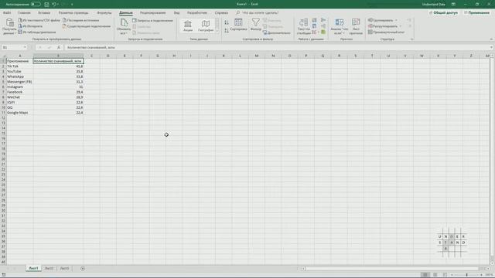Screen dimensions: 495x278
Task: Expand the Ungroup (Разгруппировать) dropdown arrow
Action: pyautogui.click(x=401, y=26)
